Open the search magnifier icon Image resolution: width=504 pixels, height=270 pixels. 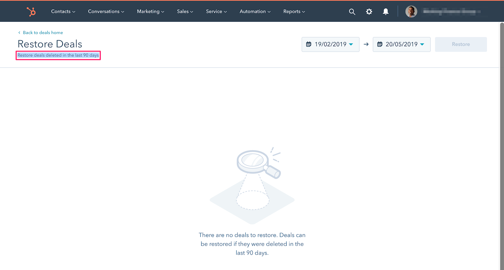click(352, 12)
